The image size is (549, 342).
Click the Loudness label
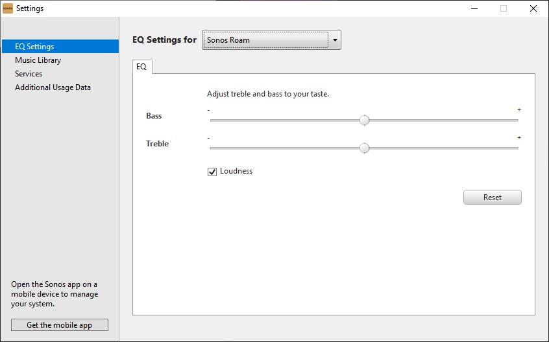tap(236, 171)
